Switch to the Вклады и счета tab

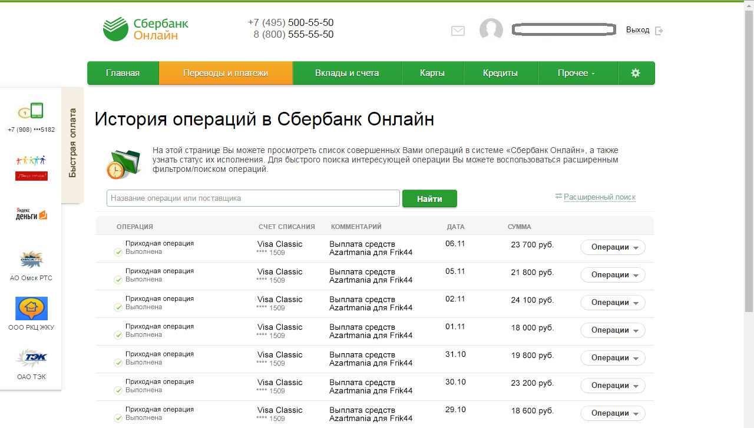pyautogui.click(x=347, y=73)
